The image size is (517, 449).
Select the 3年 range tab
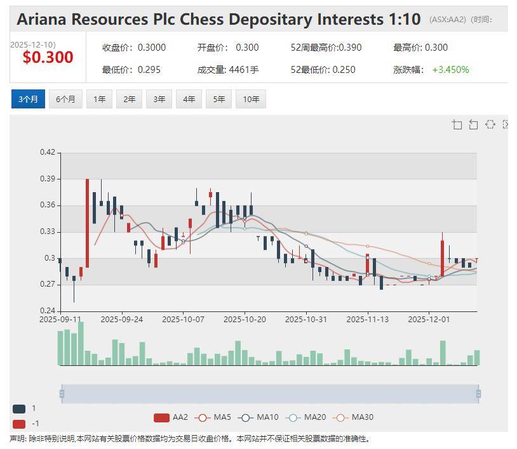click(x=159, y=99)
